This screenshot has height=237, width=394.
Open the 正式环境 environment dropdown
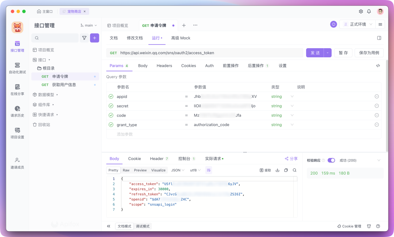tap(358, 24)
